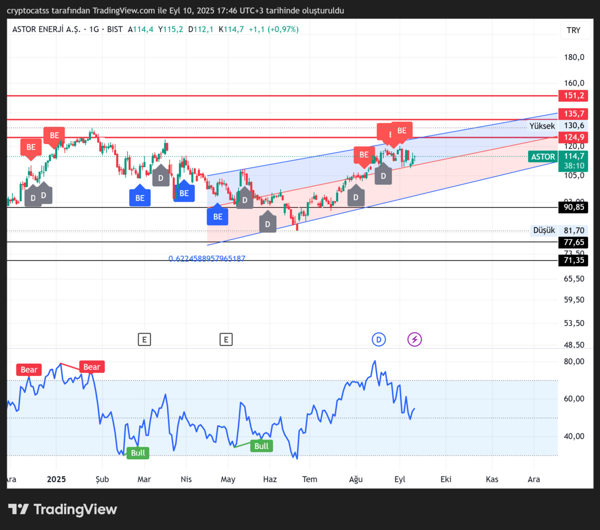Click the dividend D circle icon
Screen dimensions: 600x530
tap(378, 340)
